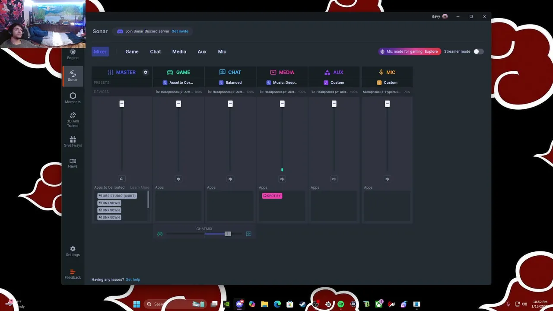The width and height of the screenshot is (553, 311).
Task: Open the Game preset dropdown Assetto Cor...
Action: [178, 83]
